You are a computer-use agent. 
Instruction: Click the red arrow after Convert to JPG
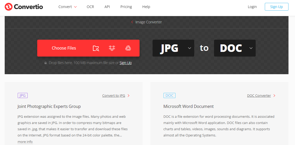pyautogui.click(x=129, y=95)
